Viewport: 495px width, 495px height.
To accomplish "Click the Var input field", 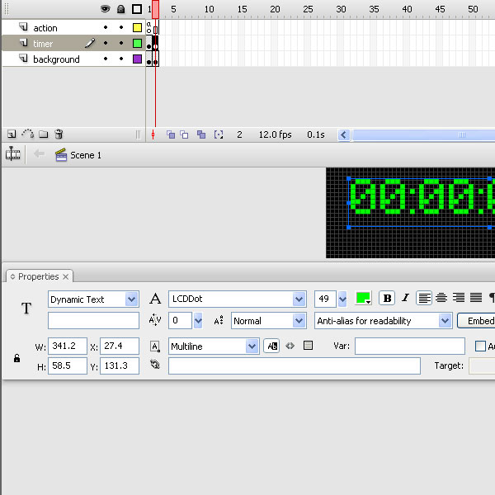I will point(410,346).
